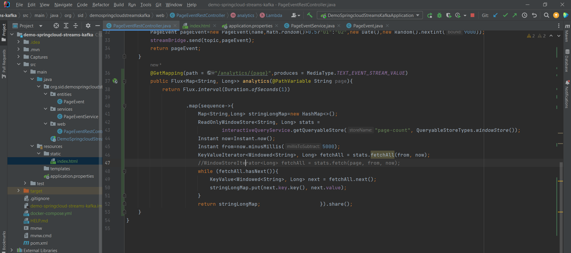Build the project with the hammer icon
The image size is (571, 253).
(310, 15)
